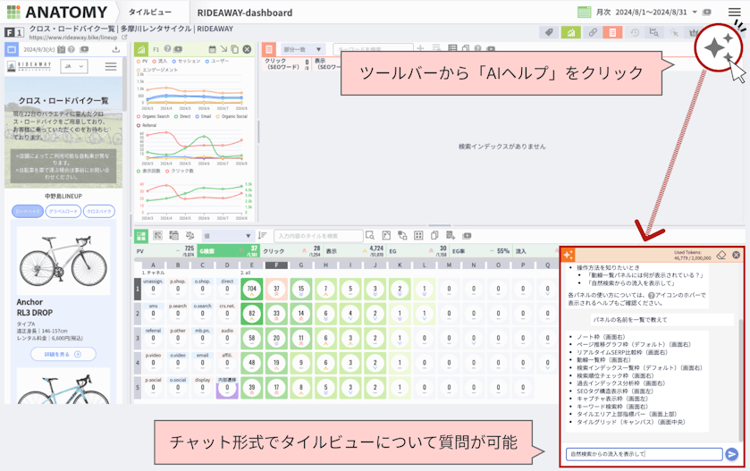Click the green tile grid view icon
The height and width of the screenshot is (471, 750).
141,235
